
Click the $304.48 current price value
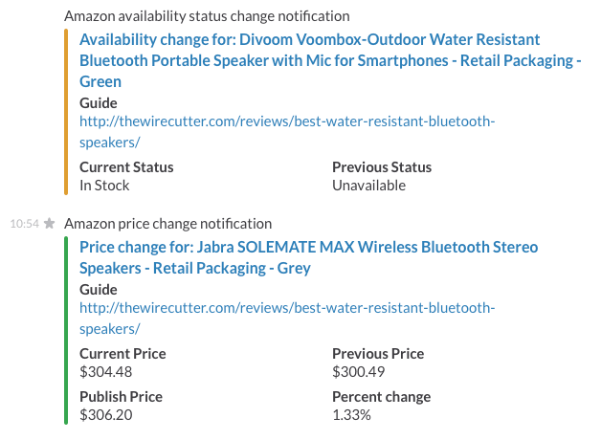[106, 372]
